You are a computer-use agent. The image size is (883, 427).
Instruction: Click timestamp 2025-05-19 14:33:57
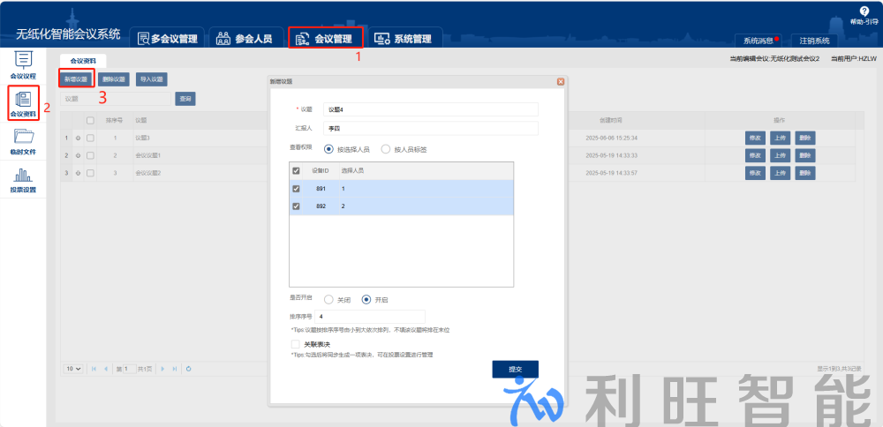(611, 173)
